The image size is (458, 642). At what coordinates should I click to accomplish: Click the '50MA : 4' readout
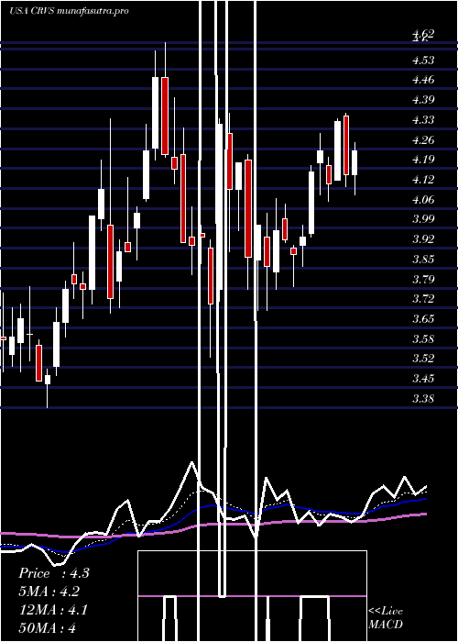click(48, 627)
